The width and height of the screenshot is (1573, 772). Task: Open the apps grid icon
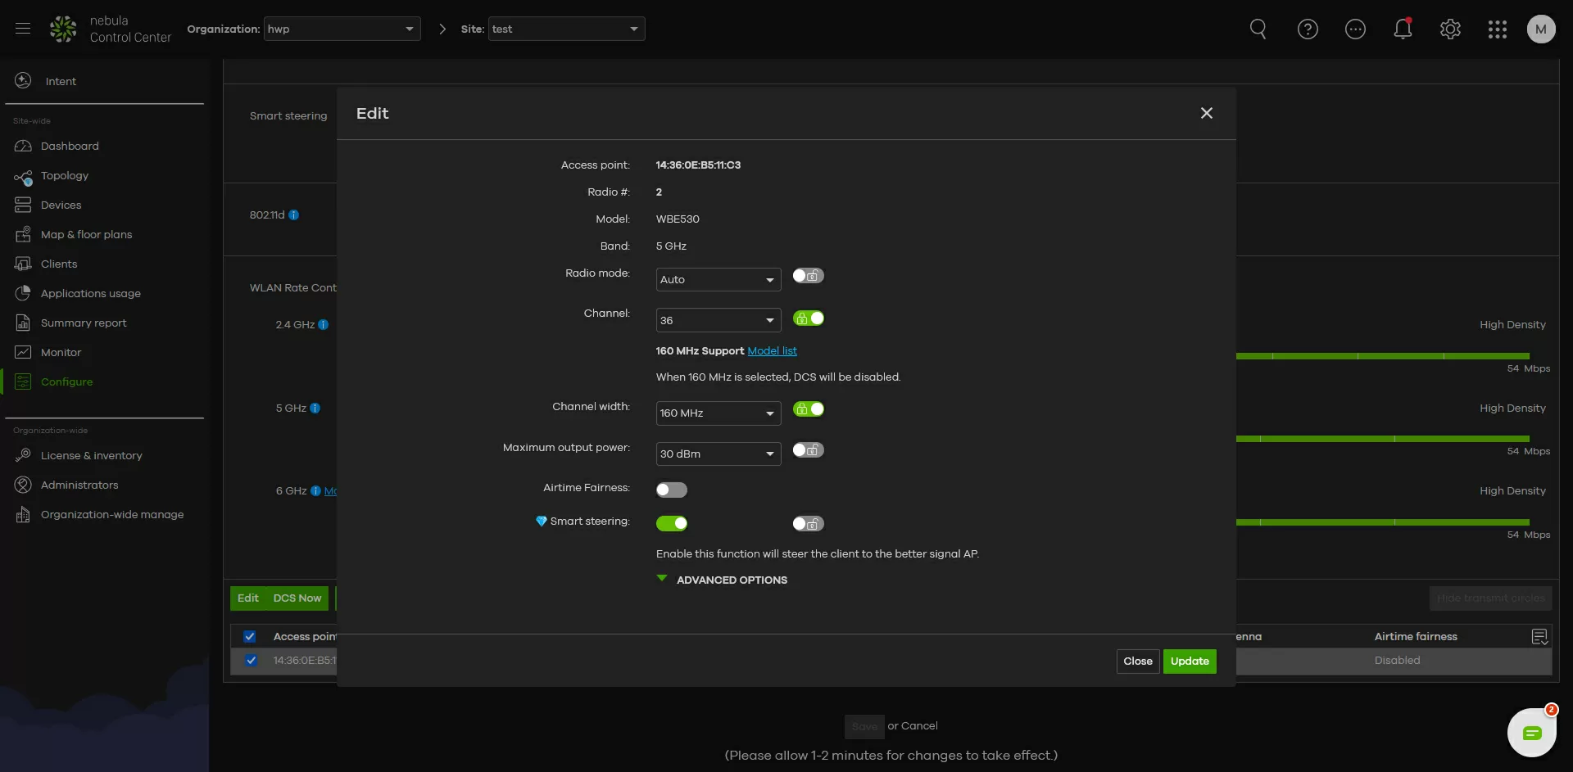pos(1497,29)
